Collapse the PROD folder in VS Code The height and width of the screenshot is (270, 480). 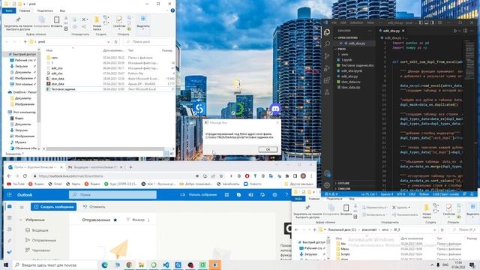point(336,49)
